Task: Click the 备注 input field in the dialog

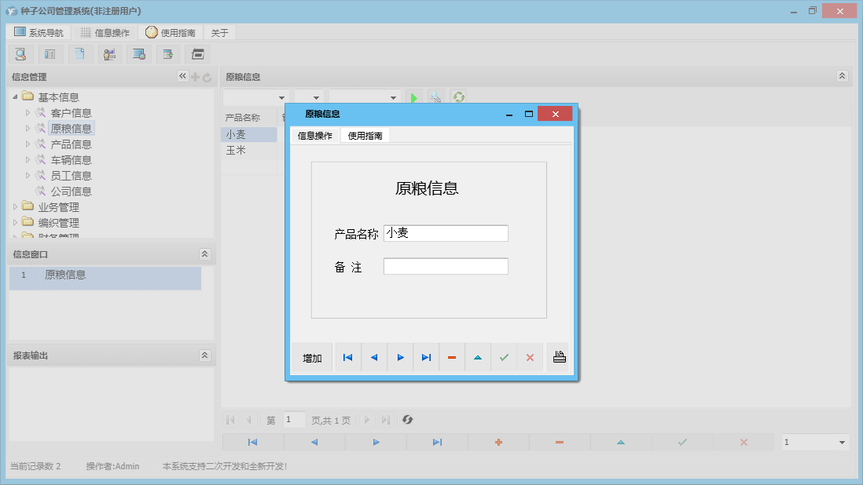Action: 445,266
